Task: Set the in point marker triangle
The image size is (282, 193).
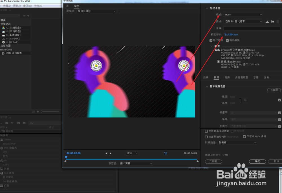Action: [106, 153]
